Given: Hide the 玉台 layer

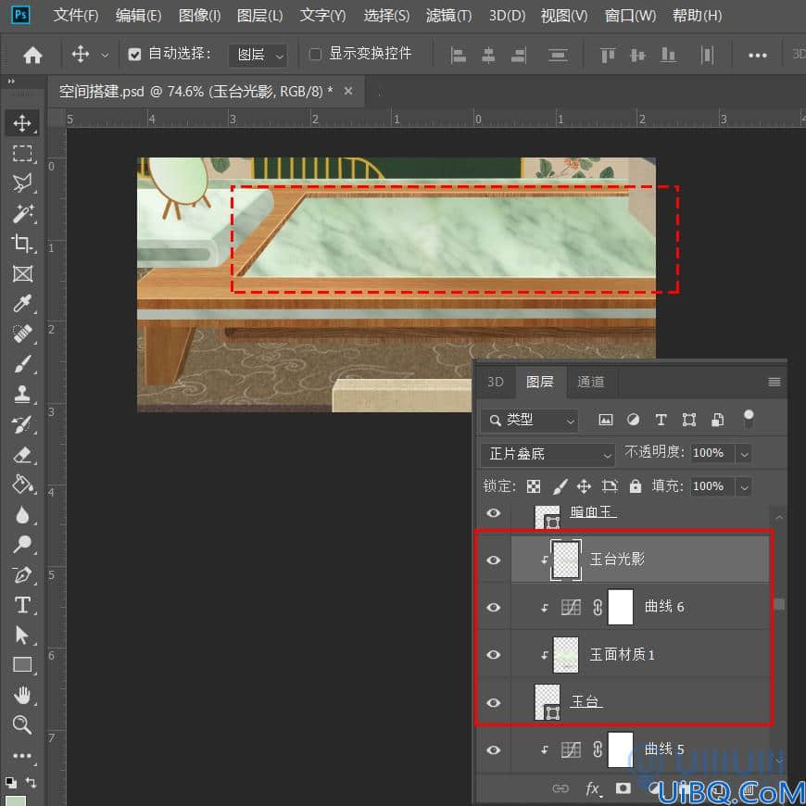Looking at the screenshot, I should (494, 702).
